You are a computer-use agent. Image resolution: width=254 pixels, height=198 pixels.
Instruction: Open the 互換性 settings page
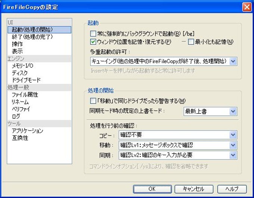(39, 138)
